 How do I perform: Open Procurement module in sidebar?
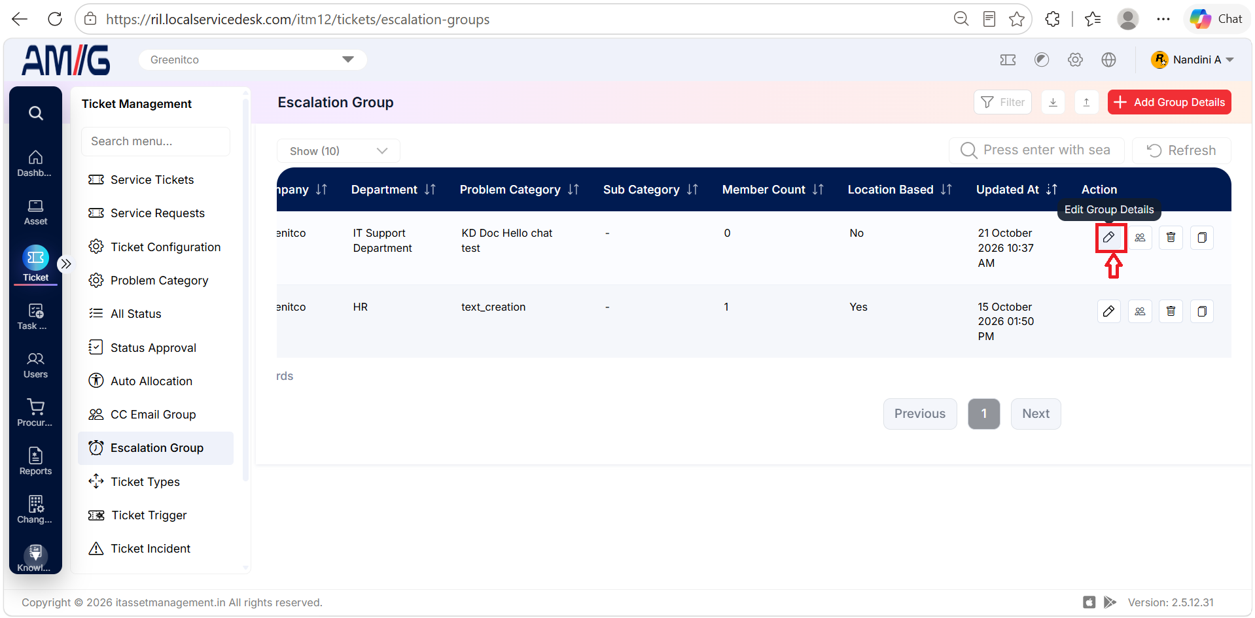tap(35, 414)
